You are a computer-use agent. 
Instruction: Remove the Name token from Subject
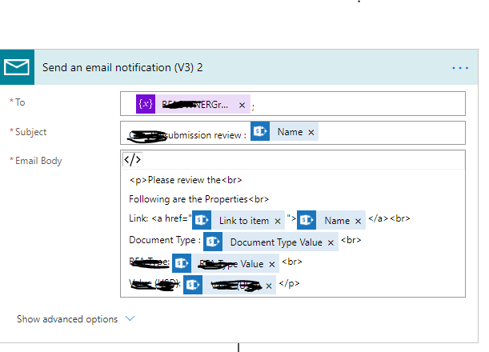(x=311, y=132)
